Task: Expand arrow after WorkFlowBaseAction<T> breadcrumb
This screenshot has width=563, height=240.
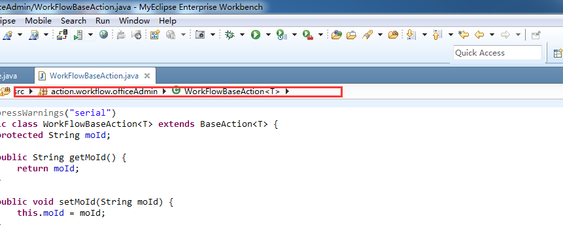Action: pos(287,92)
